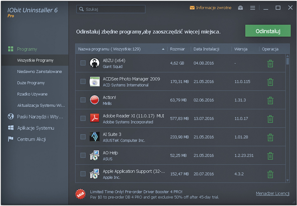Screen dimensions: 297x206
Task: Select AI Suite 3 with its checkbox
Action: 83,137
